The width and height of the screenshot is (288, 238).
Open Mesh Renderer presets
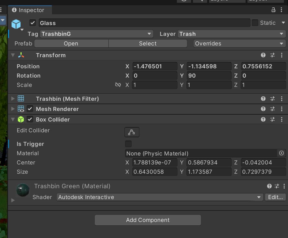(273, 109)
